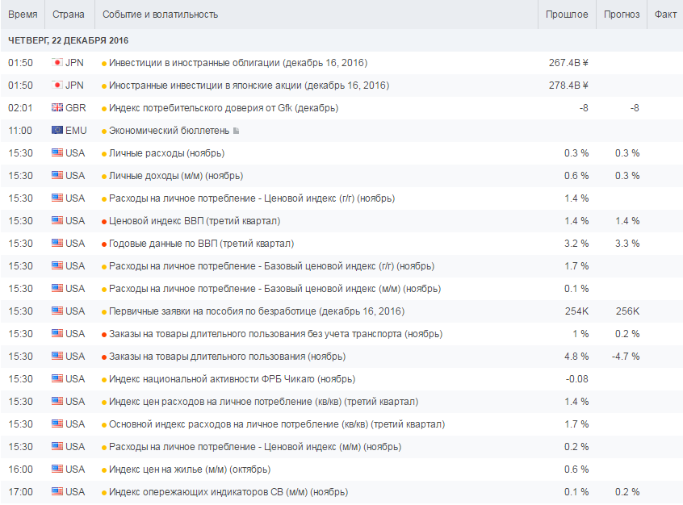The height and width of the screenshot is (505, 683).
Task: Click the USA flag in the 17:00 row
Action: pyautogui.click(x=57, y=492)
